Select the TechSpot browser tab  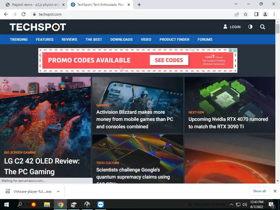[x=100, y=5]
